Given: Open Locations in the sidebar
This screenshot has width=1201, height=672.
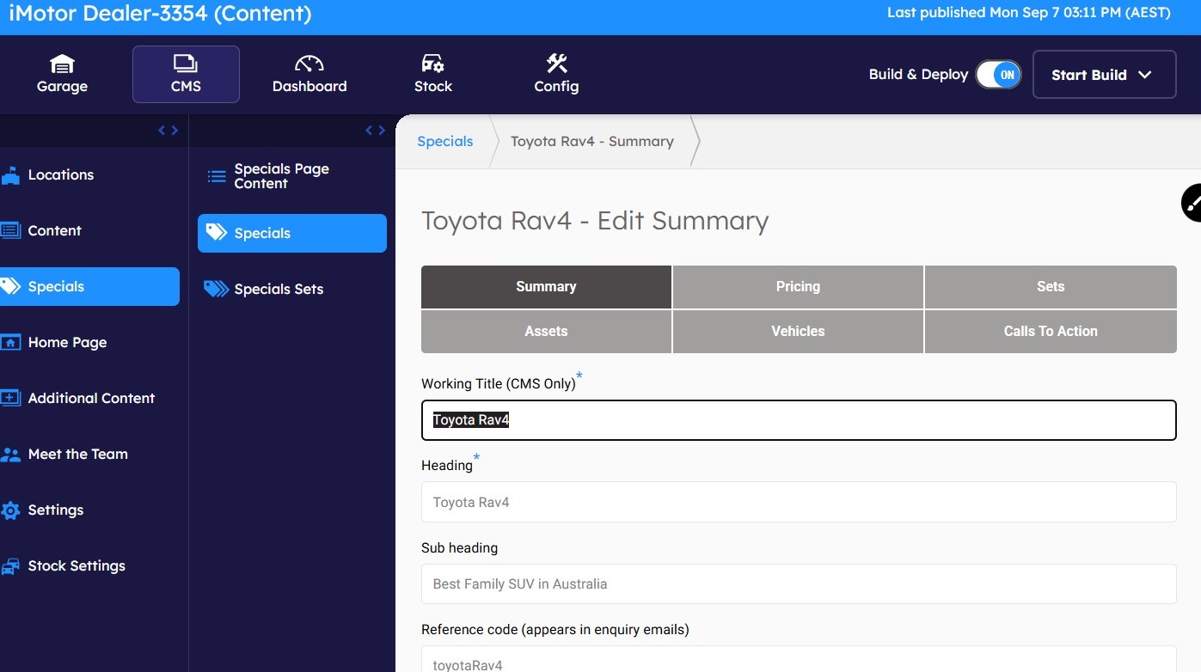Looking at the screenshot, I should pyautogui.click(x=89, y=175).
